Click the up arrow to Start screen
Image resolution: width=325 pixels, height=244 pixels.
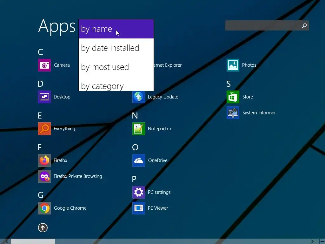pos(43,227)
